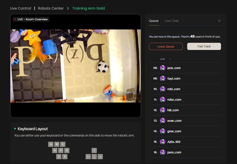Viewport: 237px width, 164px height.
Task: Select robi..com username in queue
Action: click(174, 89)
